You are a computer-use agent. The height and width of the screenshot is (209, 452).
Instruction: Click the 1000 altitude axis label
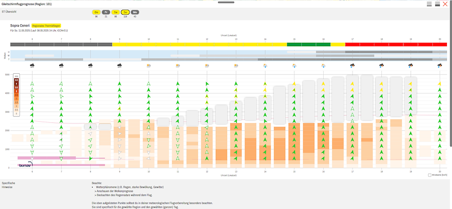click(7, 149)
